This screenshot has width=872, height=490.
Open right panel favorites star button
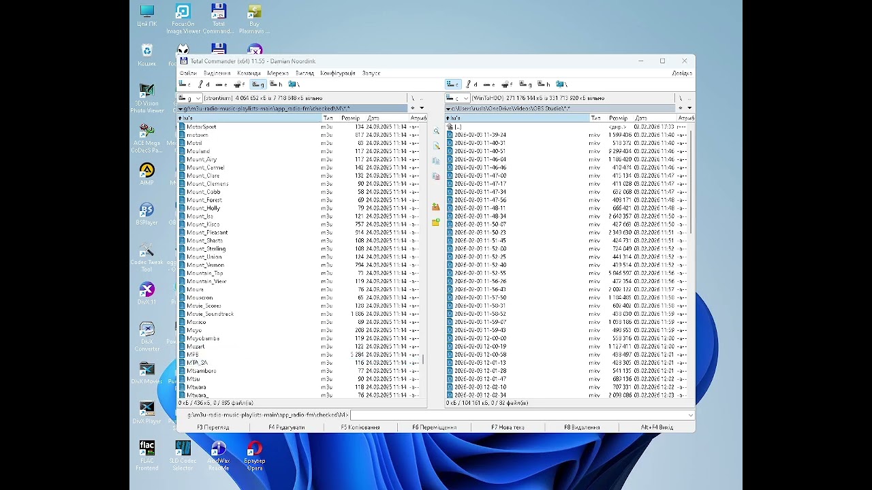(x=680, y=108)
